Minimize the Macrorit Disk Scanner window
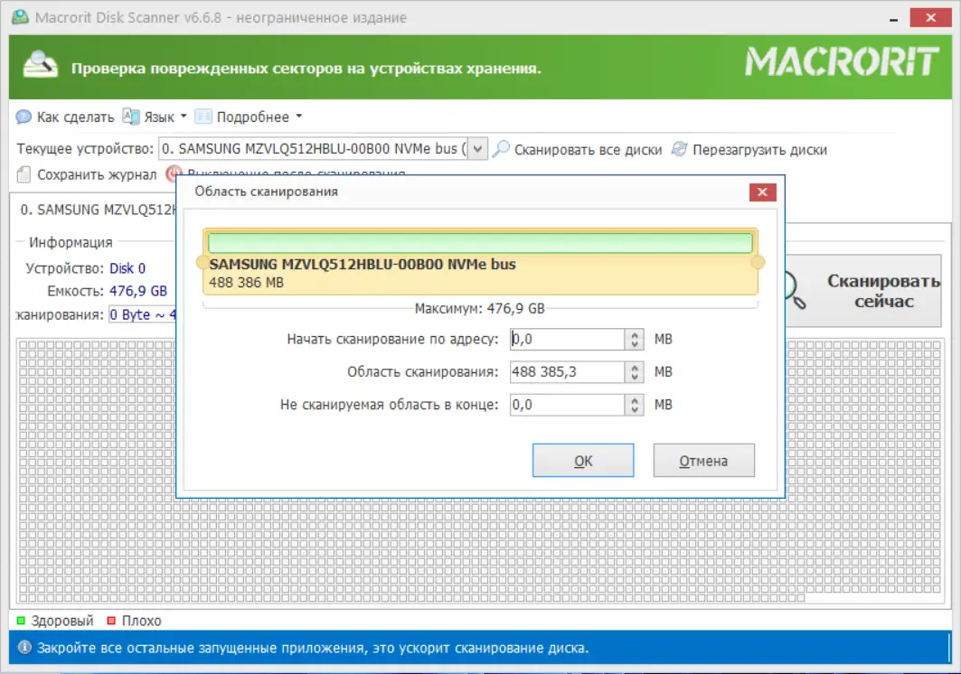This screenshot has width=961, height=674. click(x=893, y=18)
